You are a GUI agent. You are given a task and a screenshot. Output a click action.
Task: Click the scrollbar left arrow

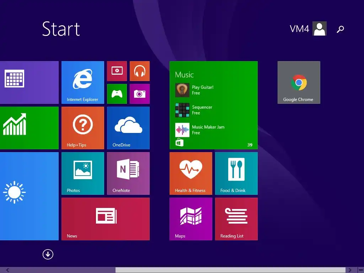pos(8,270)
